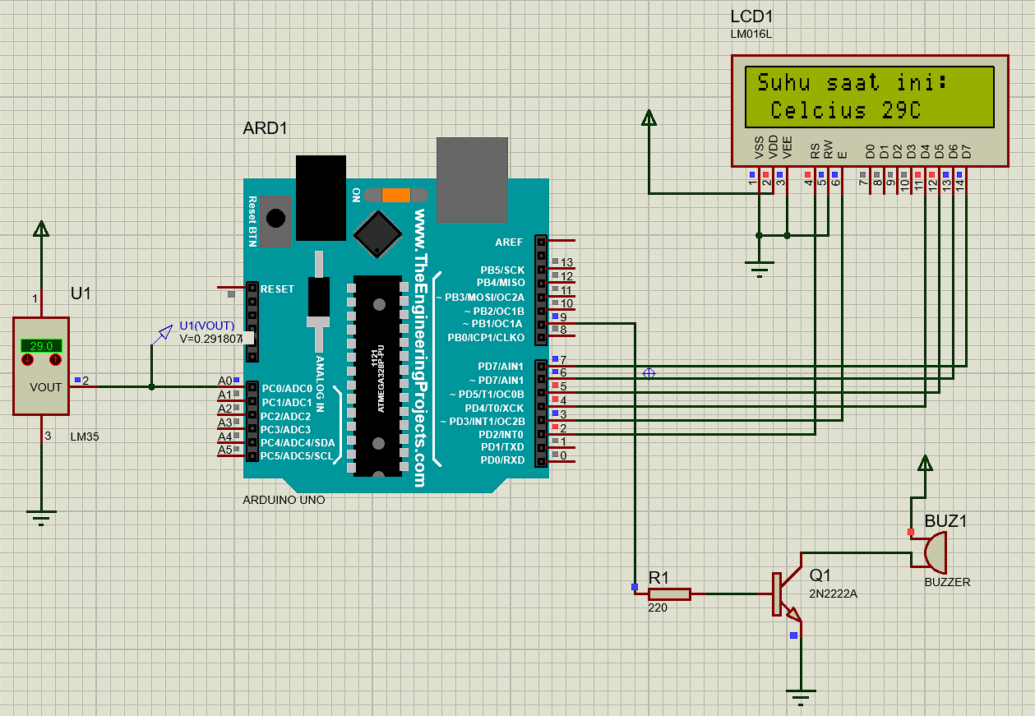1035x716 pixels.
Task: Increase LM35 temperature with up arrow
Action: [55, 360]
